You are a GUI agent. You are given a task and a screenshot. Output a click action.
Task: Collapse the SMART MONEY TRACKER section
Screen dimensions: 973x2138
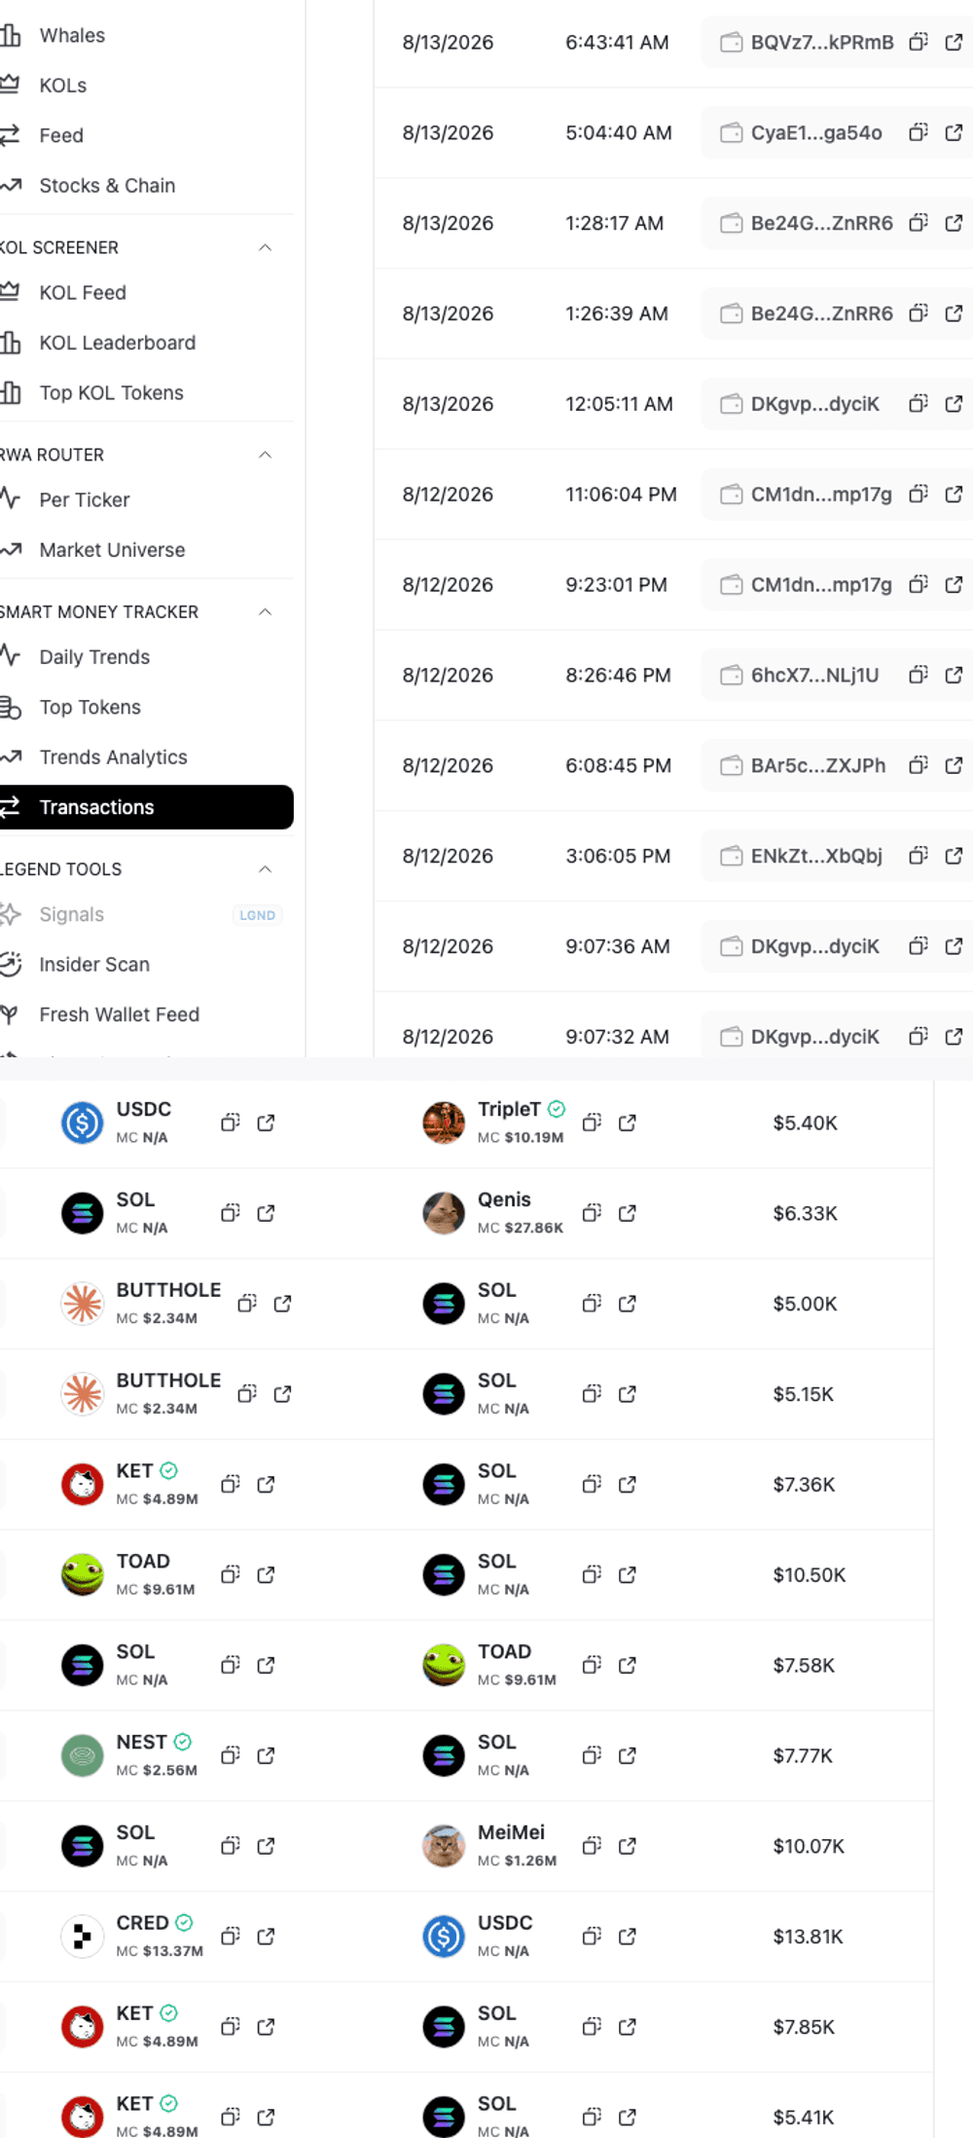265,611
